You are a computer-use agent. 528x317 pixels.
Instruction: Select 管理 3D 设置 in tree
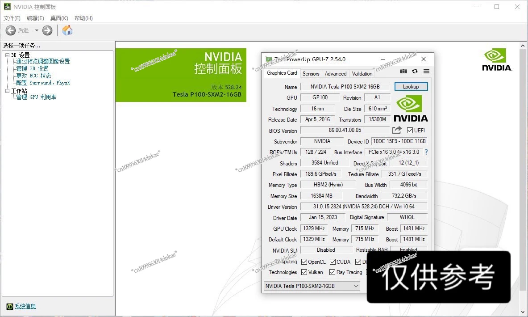32,68
